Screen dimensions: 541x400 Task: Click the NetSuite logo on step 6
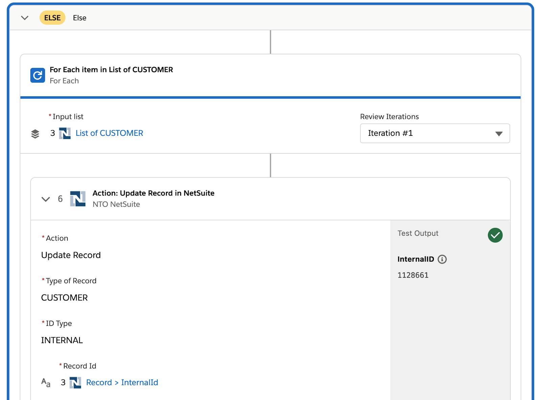pos(78,199)
